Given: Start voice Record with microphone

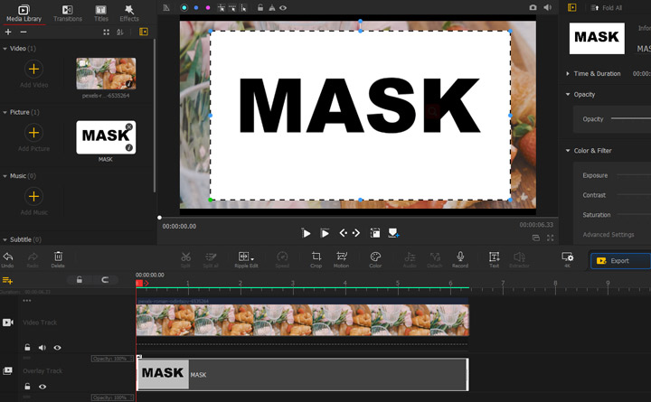Looking at the screenshot, I should pos(460,259).
